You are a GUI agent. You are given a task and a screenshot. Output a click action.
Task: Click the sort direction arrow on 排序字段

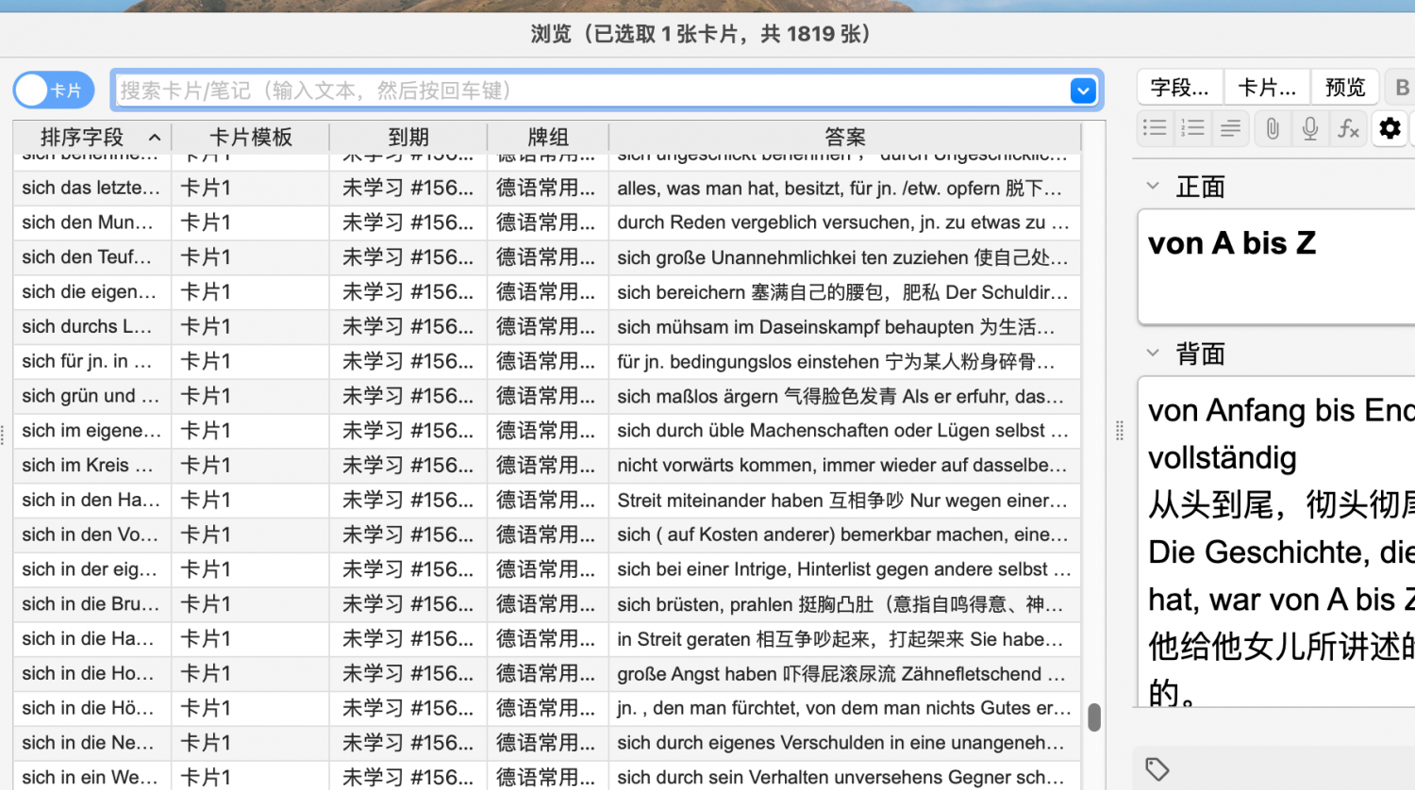[155, 138]
